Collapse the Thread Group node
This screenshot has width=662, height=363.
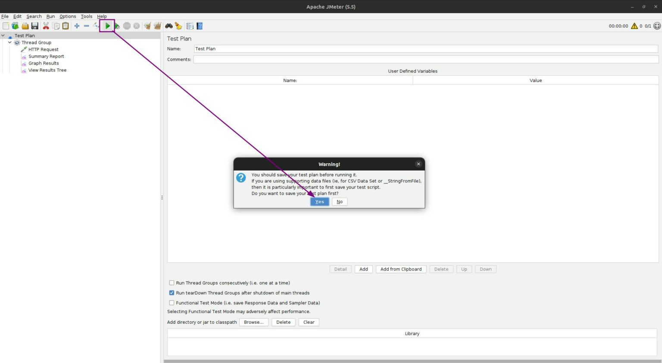click(x=9, y=42)
